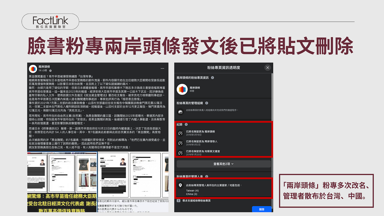Close the 粉絲專頁資訊透明度 dialog with X
384x216 pixels.
point(268,68)
